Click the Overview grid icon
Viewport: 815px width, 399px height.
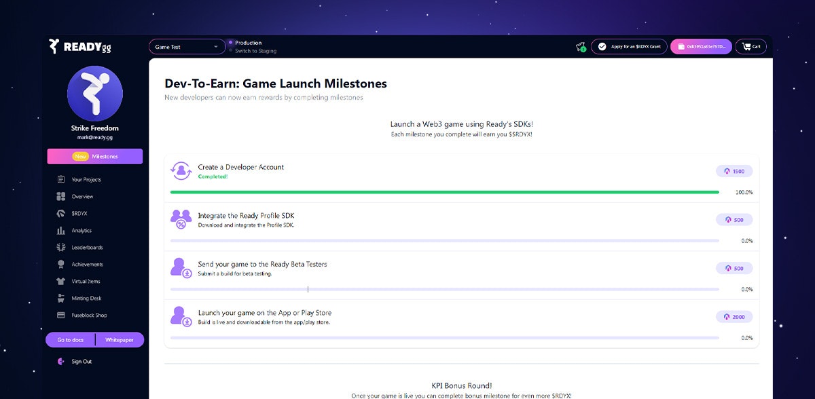[61, 197]
